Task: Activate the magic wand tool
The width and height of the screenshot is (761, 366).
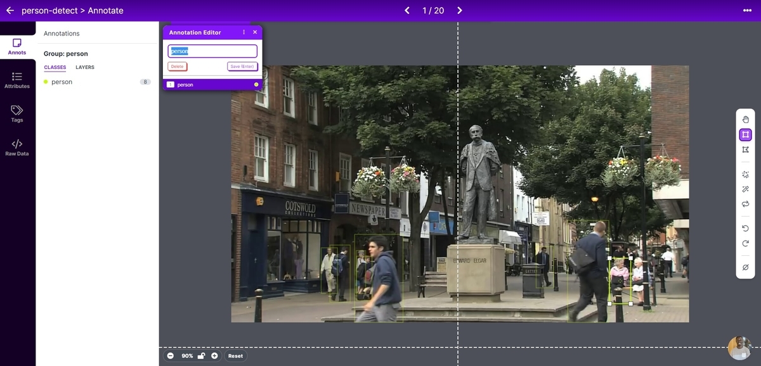Action: (x=745, y=189)
